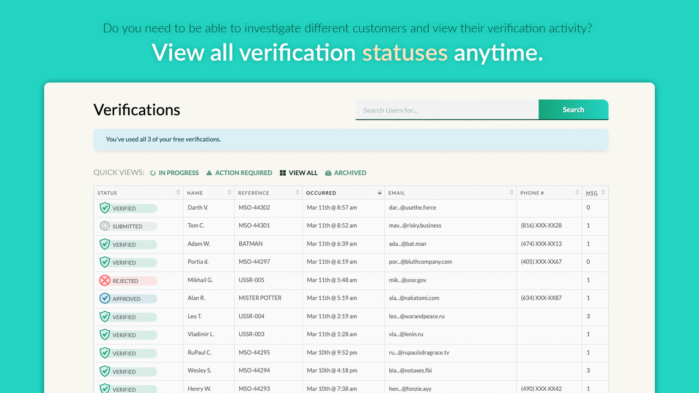
Task: Show the In Progress quick view
Action: click(x=174, y=173)
